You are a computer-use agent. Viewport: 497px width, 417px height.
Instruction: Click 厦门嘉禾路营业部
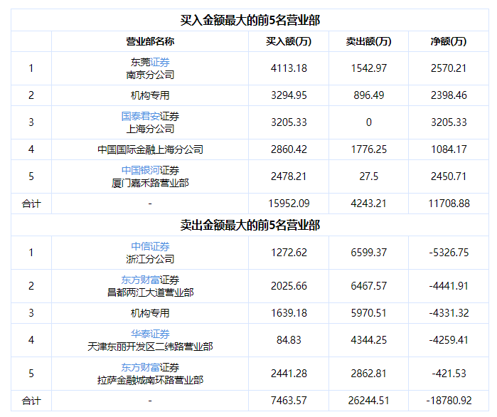point(150,184)
